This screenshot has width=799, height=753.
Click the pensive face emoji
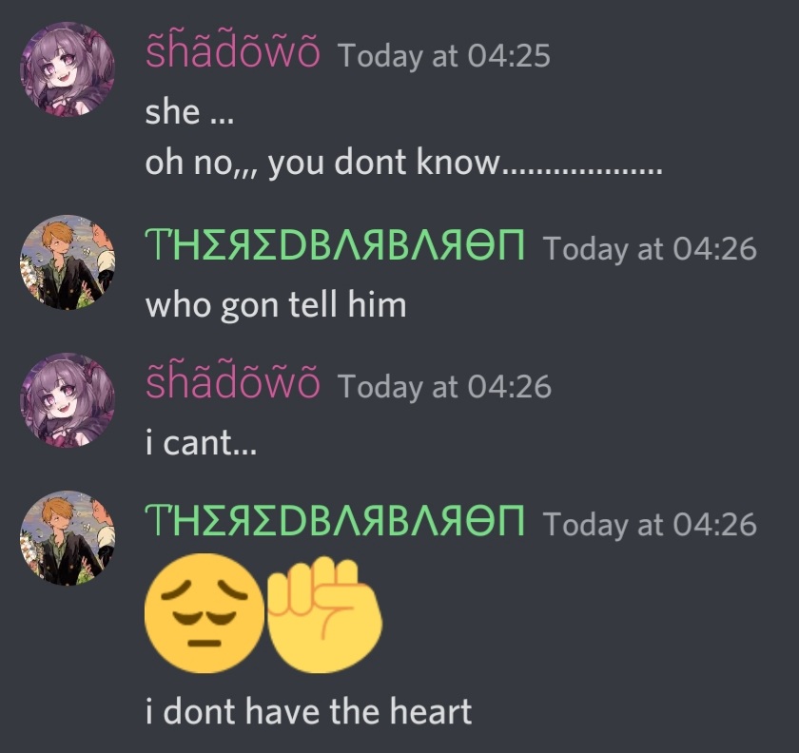click(205, 613)
